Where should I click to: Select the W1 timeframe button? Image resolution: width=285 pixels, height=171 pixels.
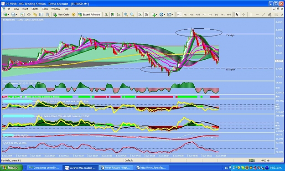[223, 15]
